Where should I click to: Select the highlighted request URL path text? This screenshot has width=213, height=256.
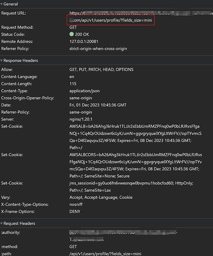pyautogui.click(x=111, y=20)
